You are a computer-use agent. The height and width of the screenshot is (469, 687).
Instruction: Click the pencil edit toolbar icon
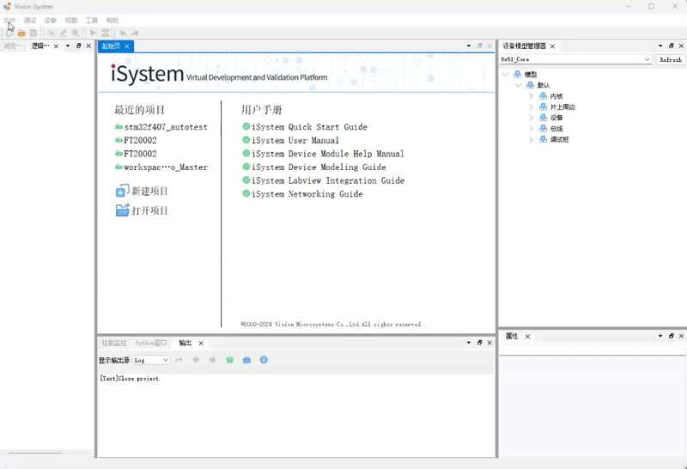[64, 33]
